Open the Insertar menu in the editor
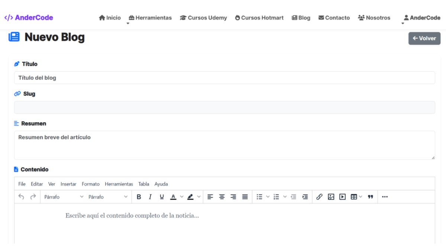 (68, 184)
